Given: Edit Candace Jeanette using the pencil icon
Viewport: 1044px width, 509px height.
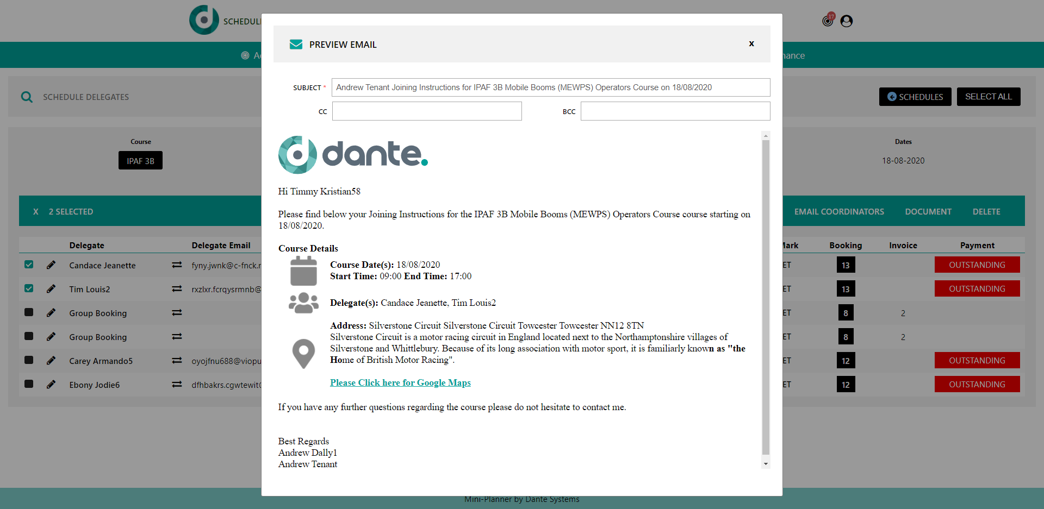Looking at the screenshot, I should point(51,265).
